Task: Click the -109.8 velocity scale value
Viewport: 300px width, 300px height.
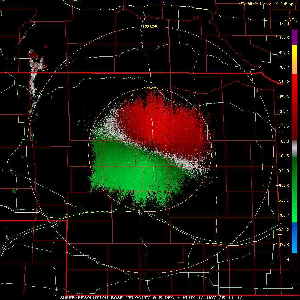Action: 281,245
